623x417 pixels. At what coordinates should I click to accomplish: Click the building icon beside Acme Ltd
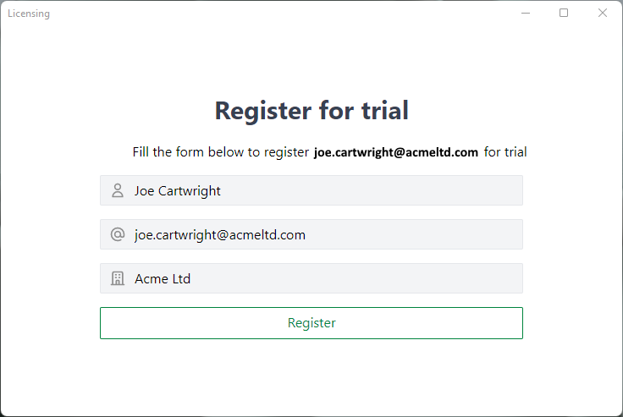pyautogui.click(x=118, y=278)
